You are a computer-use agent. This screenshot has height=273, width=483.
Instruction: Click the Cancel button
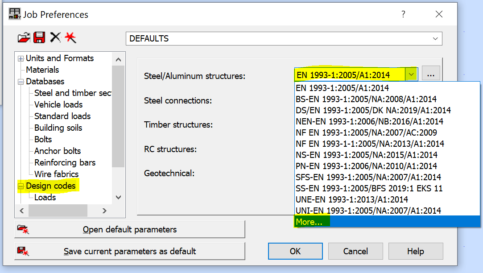(355, 251)
